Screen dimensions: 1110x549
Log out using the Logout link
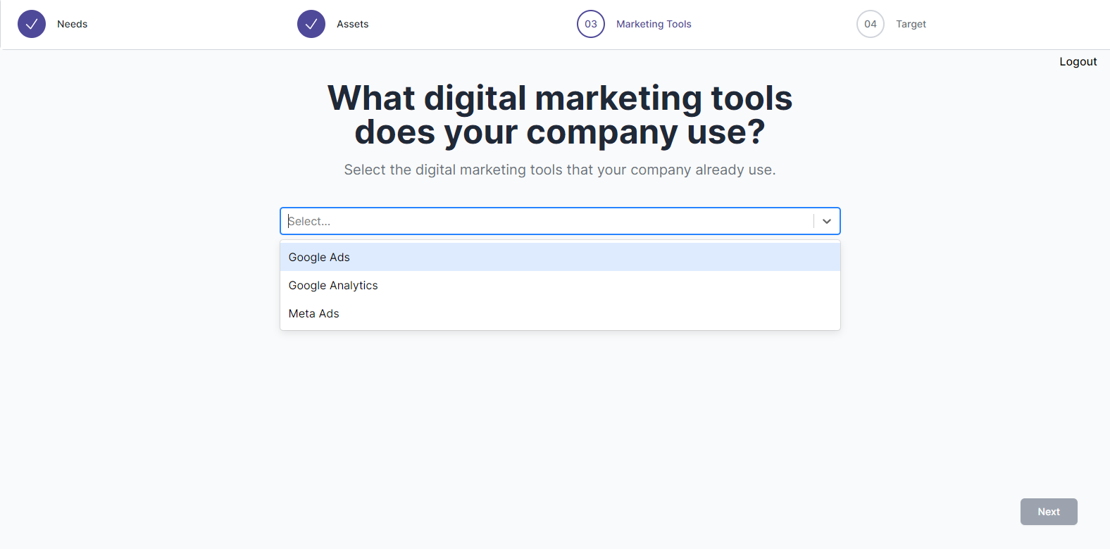[x=1078, y=62]
